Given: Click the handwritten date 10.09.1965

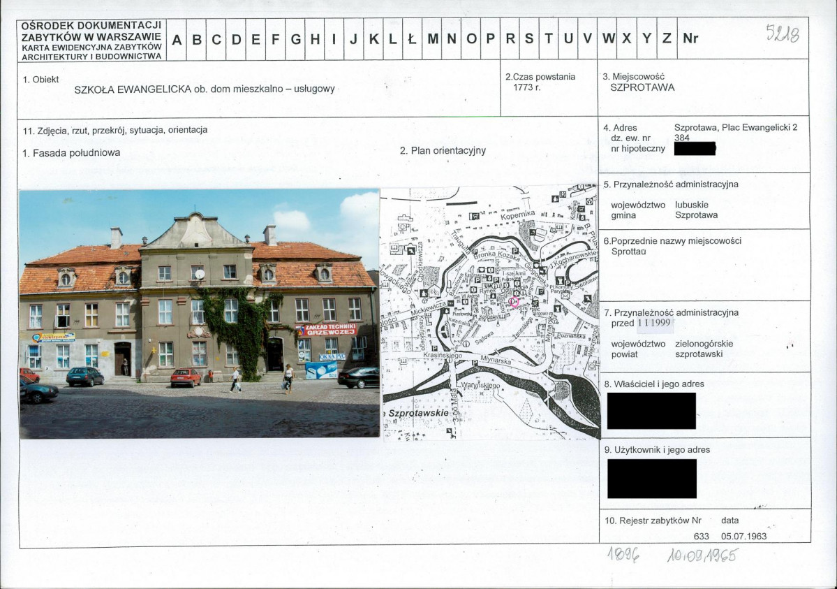Looking at the screenshot, I should click(702, 556).
